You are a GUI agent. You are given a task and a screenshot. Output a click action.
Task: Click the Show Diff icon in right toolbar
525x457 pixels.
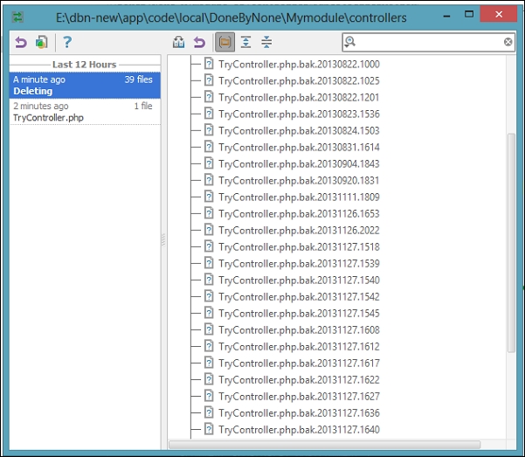[178, 42]
